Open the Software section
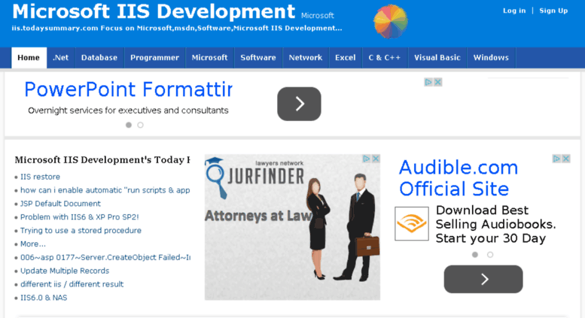Screen dimensions: 585x318 coord(258,58)
